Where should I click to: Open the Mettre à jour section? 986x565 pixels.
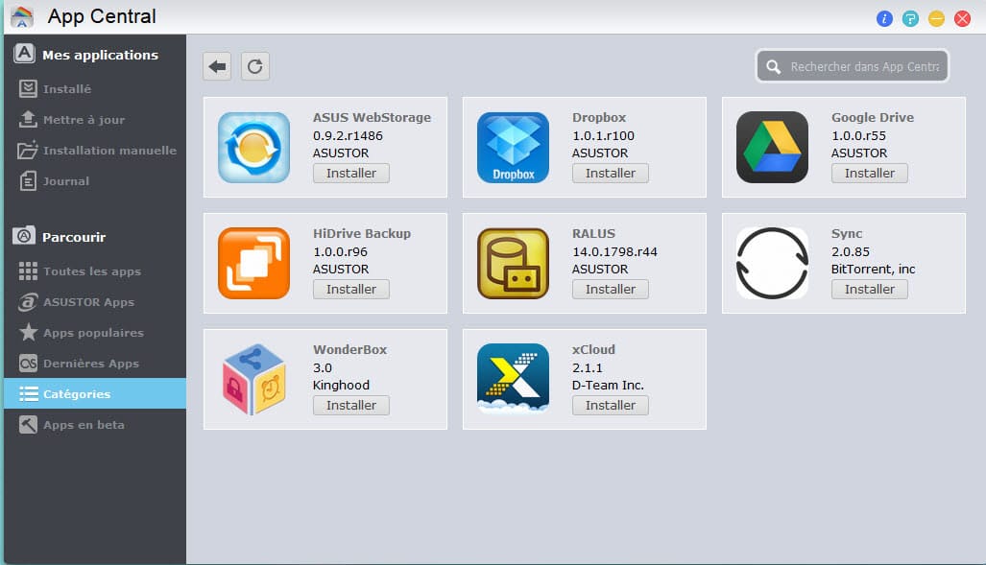(x=95, y=119)
